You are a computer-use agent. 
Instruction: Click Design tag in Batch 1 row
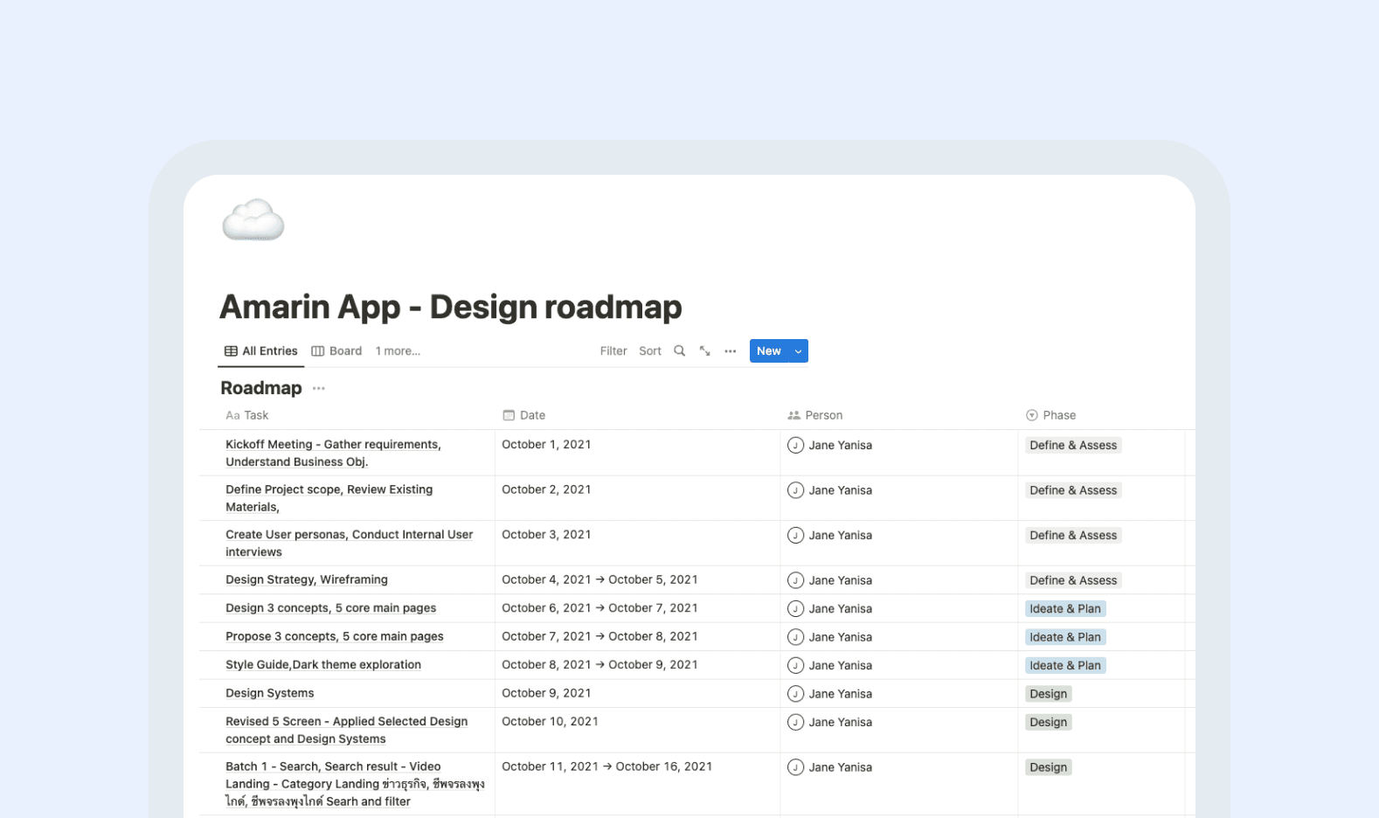[x=1049, y=767]
